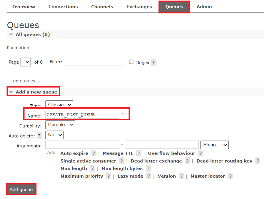264x199 pixels.
Task: Add the Maximum priority argument
Action: point(82,176)
